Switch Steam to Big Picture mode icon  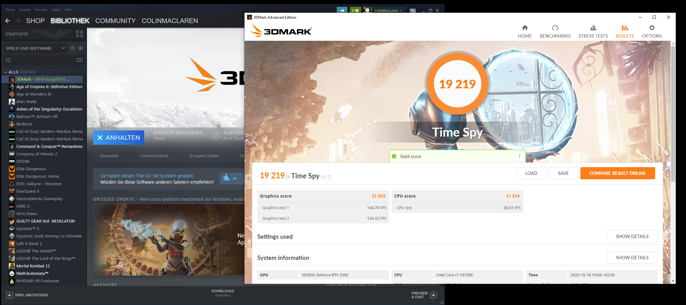tap(413, 10)
